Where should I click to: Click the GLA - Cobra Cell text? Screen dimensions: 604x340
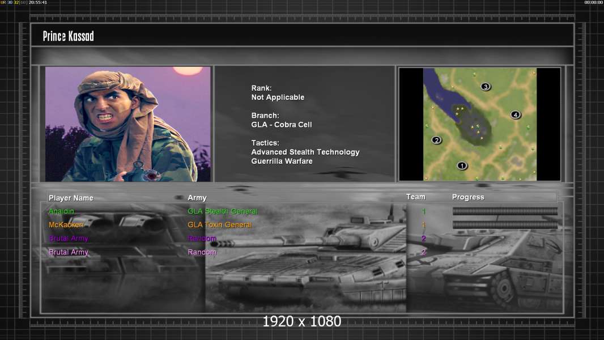tap(282, 125)
